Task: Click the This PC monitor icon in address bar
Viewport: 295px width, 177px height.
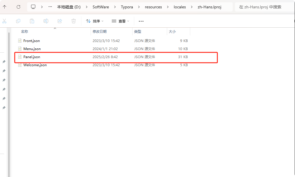Action: click(x=33, y=7)
